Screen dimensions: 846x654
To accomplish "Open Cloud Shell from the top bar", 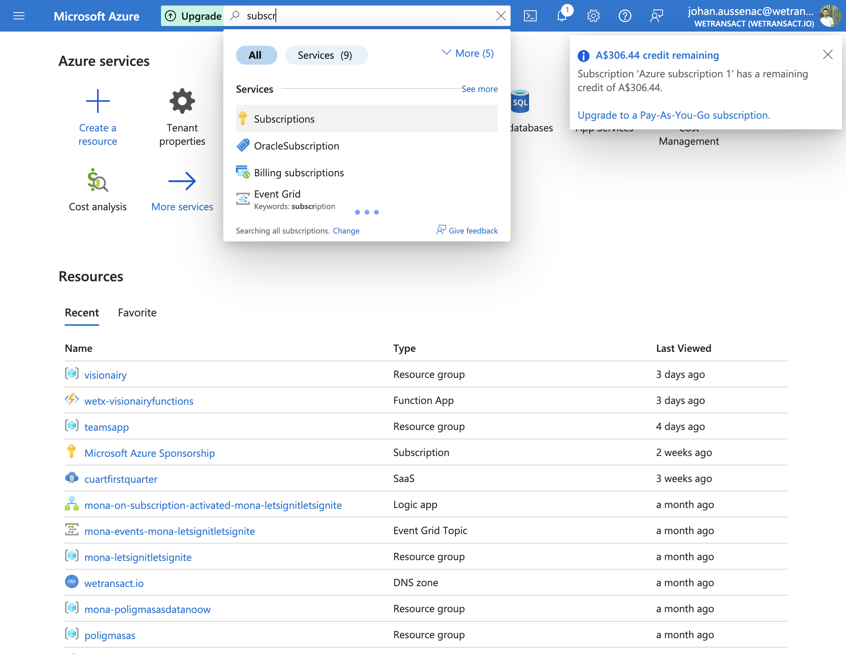I will pos(530,16).
